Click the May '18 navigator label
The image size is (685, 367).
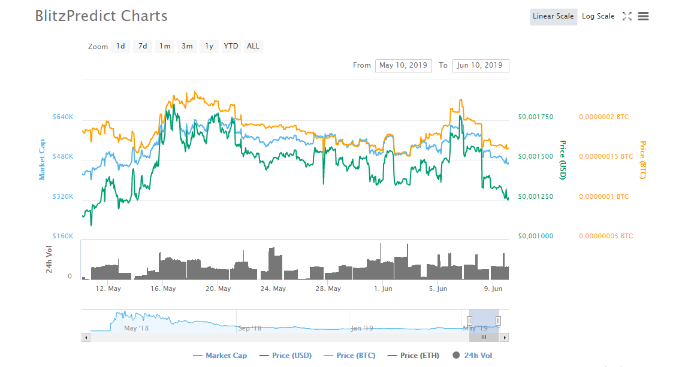[x=136, y=328]
